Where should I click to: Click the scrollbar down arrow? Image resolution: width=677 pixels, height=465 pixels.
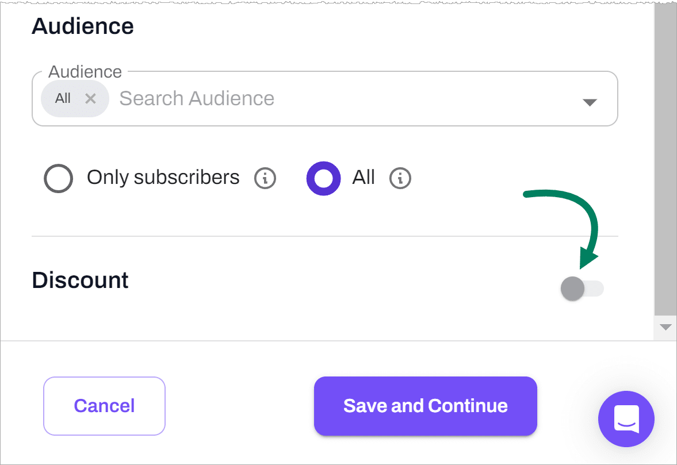tap(665, 327)
